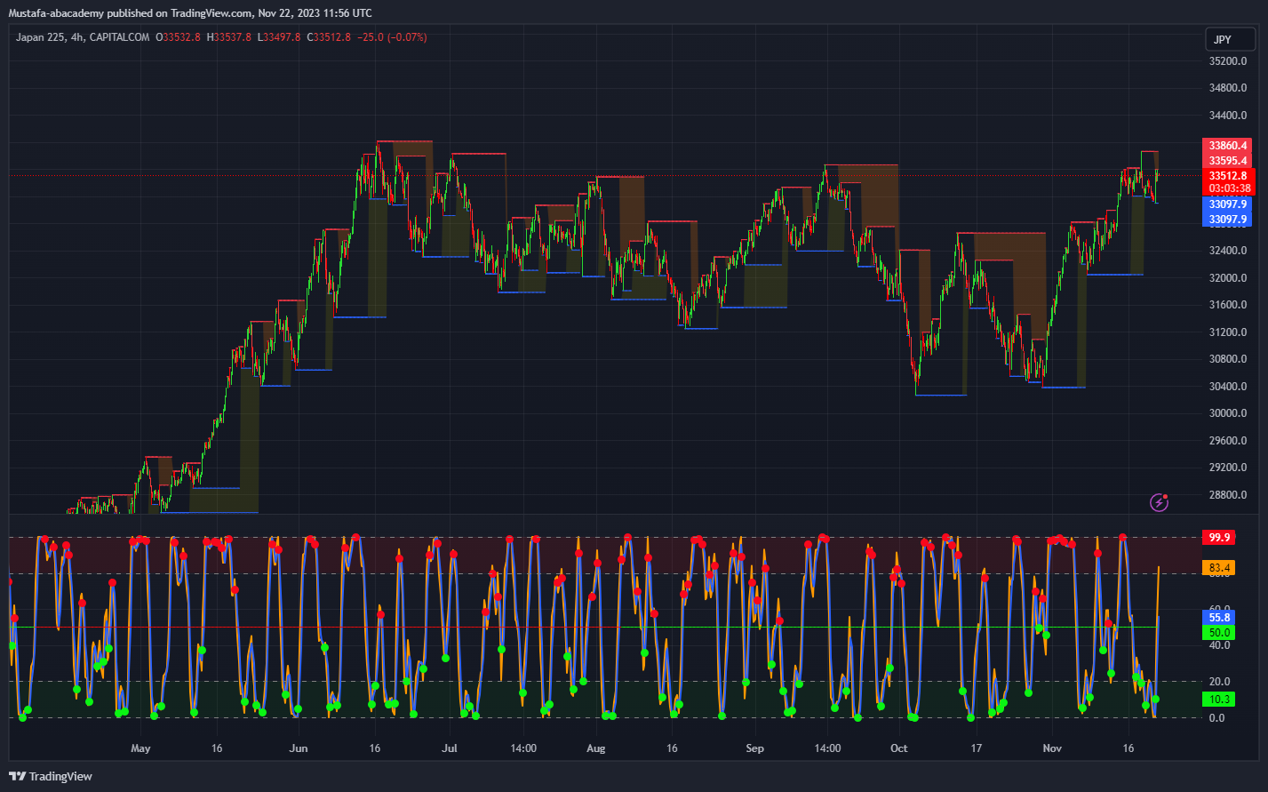This screenshot has width=1268, height=792.
Task: Click the 29600.0 price axis label
Action: click(x=1227, y=441)
